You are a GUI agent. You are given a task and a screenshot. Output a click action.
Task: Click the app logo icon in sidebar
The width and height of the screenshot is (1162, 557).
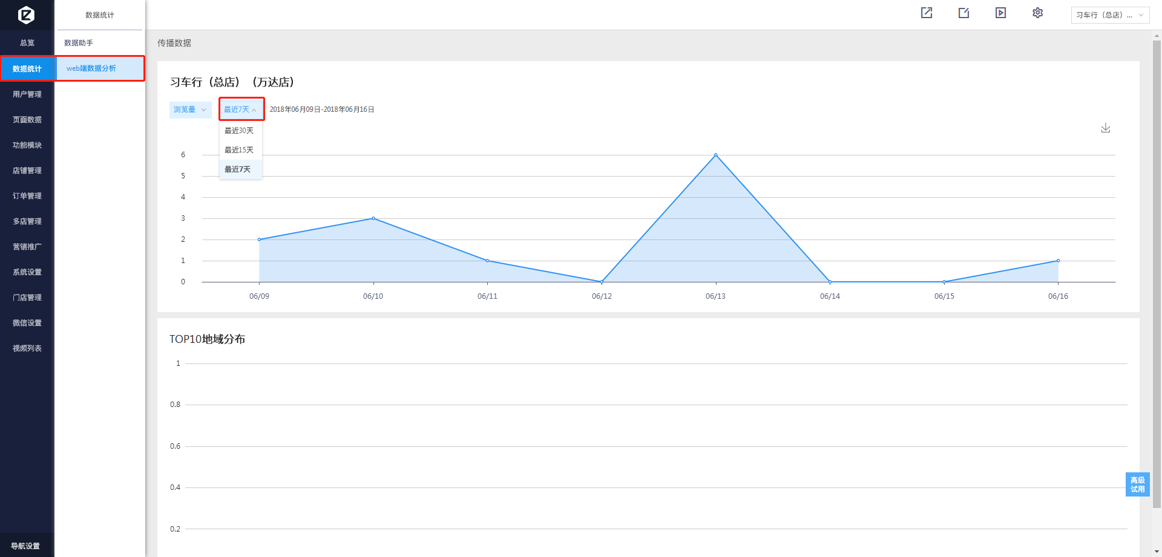click(26, 15)
